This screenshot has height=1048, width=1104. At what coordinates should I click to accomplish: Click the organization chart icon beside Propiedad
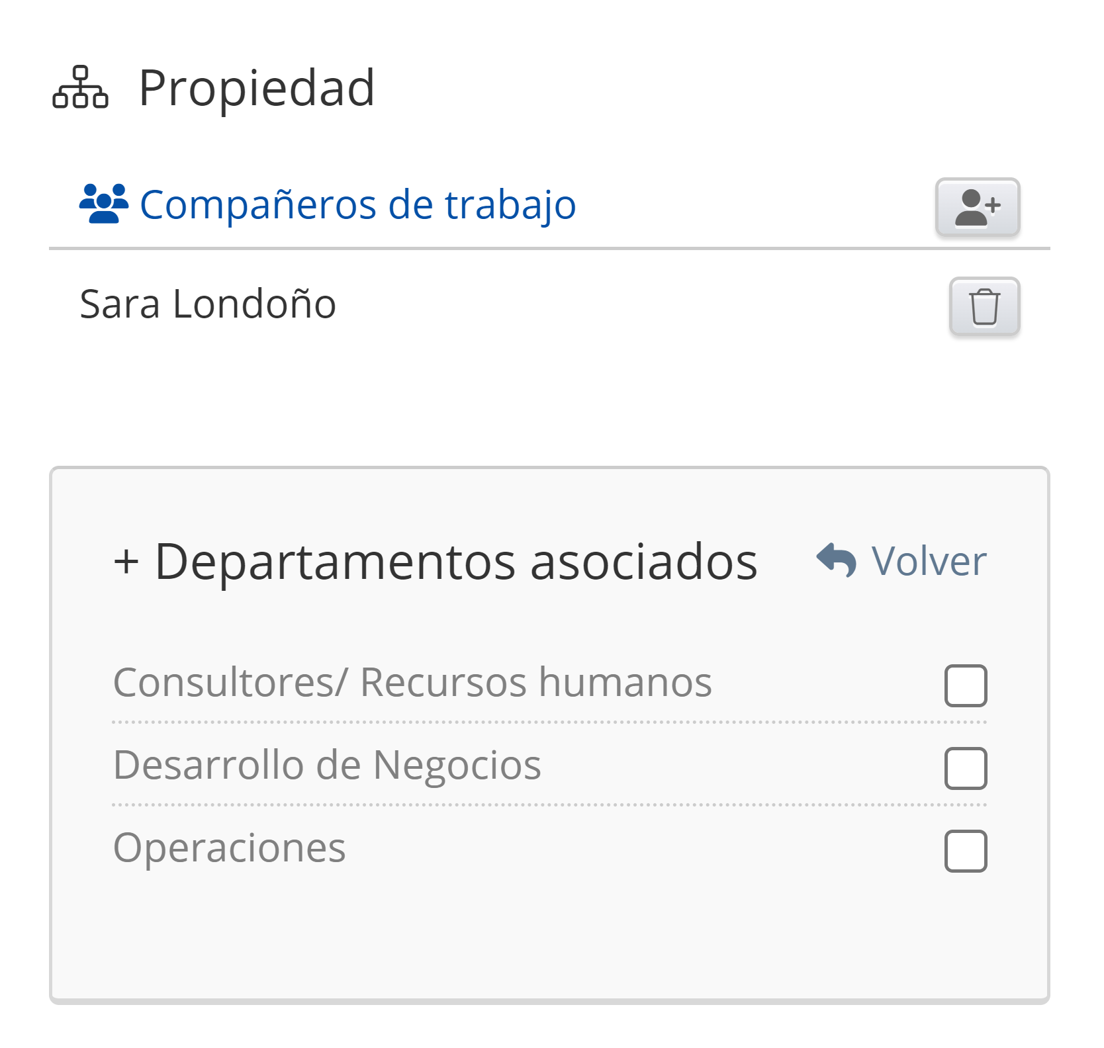80,87
